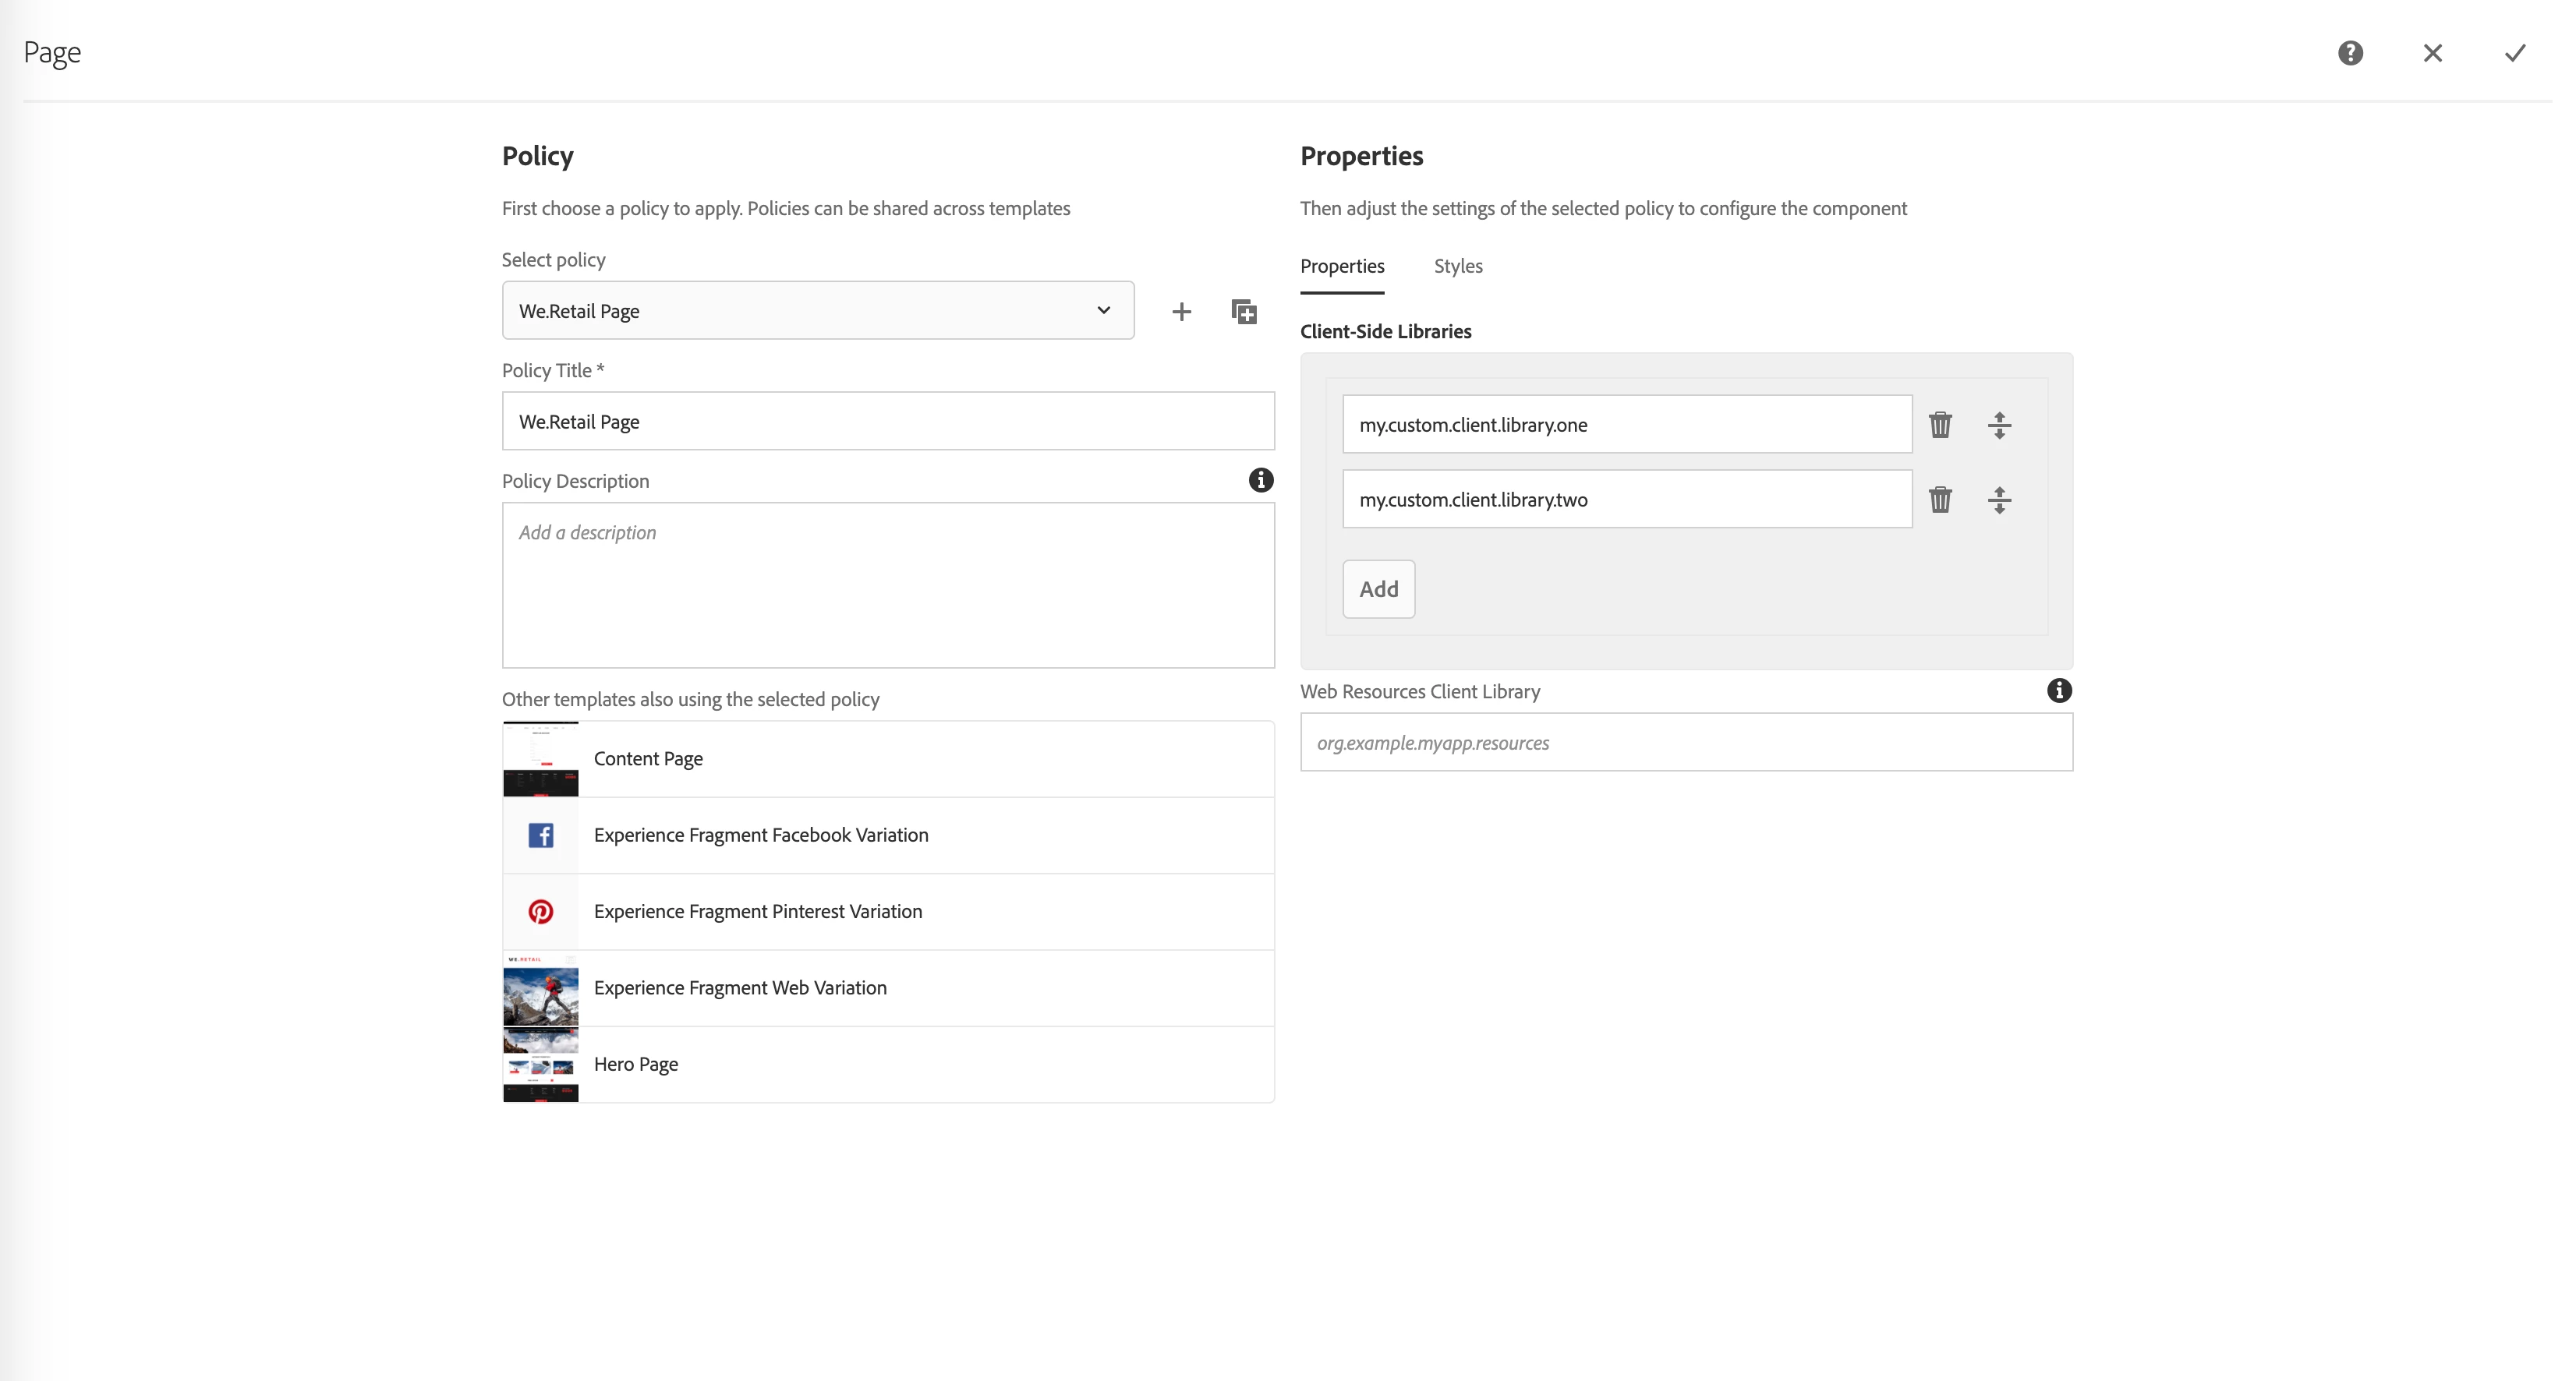Screen dimensions: 2576x1381
Task: Cancel the dialog using the X icon
Action: (2432, 53)
